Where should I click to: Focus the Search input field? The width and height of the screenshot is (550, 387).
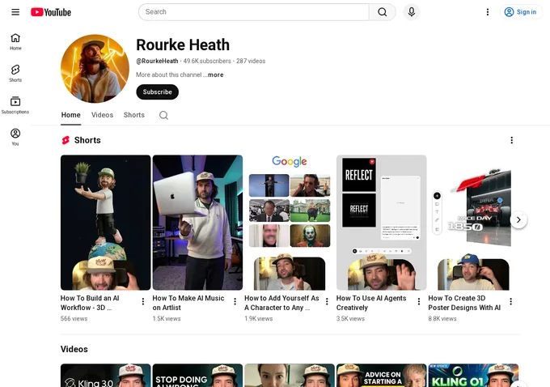click(x=254, y=12)
